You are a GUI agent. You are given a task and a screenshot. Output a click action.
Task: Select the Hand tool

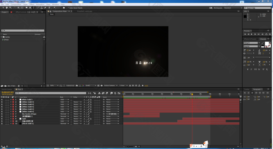[x=7, y=8]
